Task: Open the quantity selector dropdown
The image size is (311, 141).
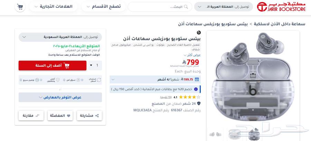Action: pyautogui.click(x=95, y=65)
